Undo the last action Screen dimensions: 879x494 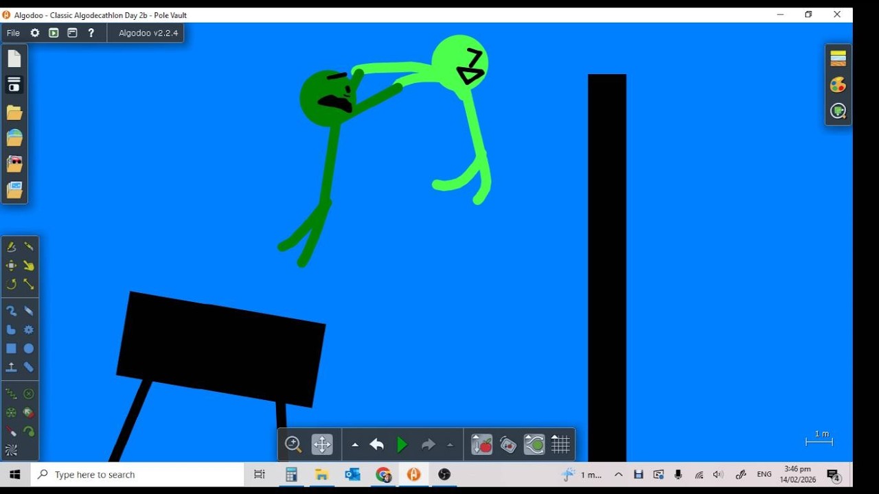coord(376,445)
